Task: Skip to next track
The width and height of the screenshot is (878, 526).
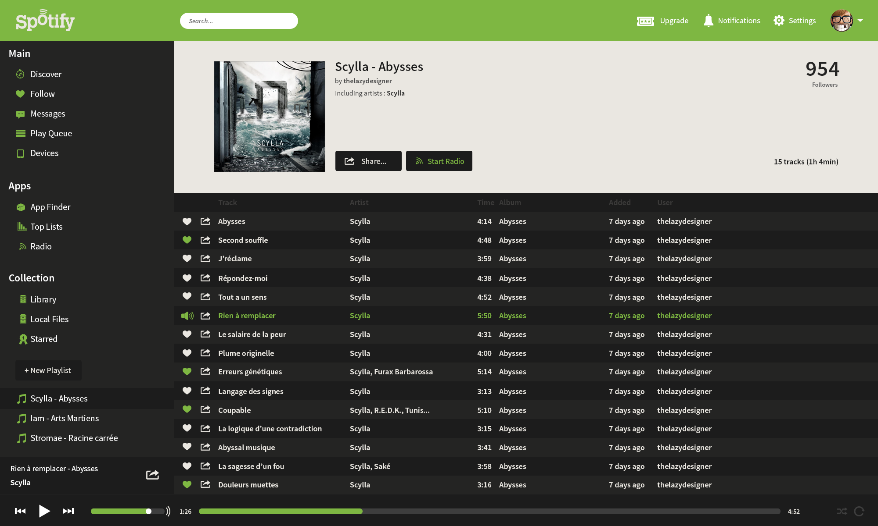Action: 68,511
